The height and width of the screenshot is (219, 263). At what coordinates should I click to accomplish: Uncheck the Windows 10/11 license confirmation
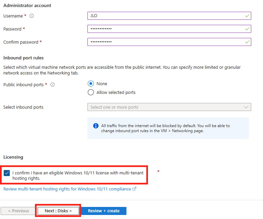point(7,173)
